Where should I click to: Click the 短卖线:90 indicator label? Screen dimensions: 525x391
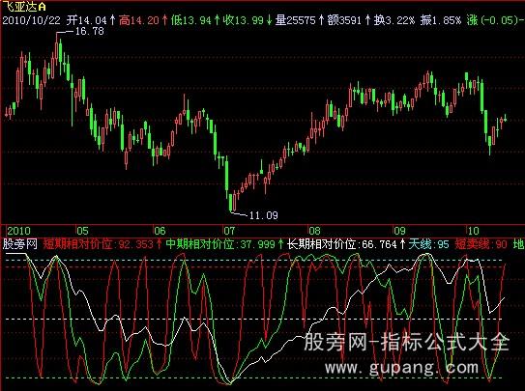pos(481,244)
